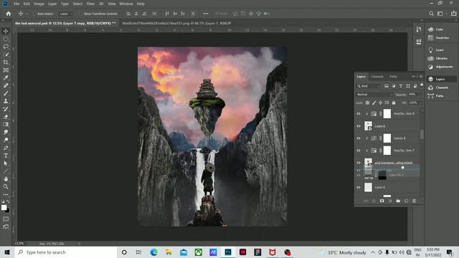Toggle the Auto-Select checkbox

point(34,14)
